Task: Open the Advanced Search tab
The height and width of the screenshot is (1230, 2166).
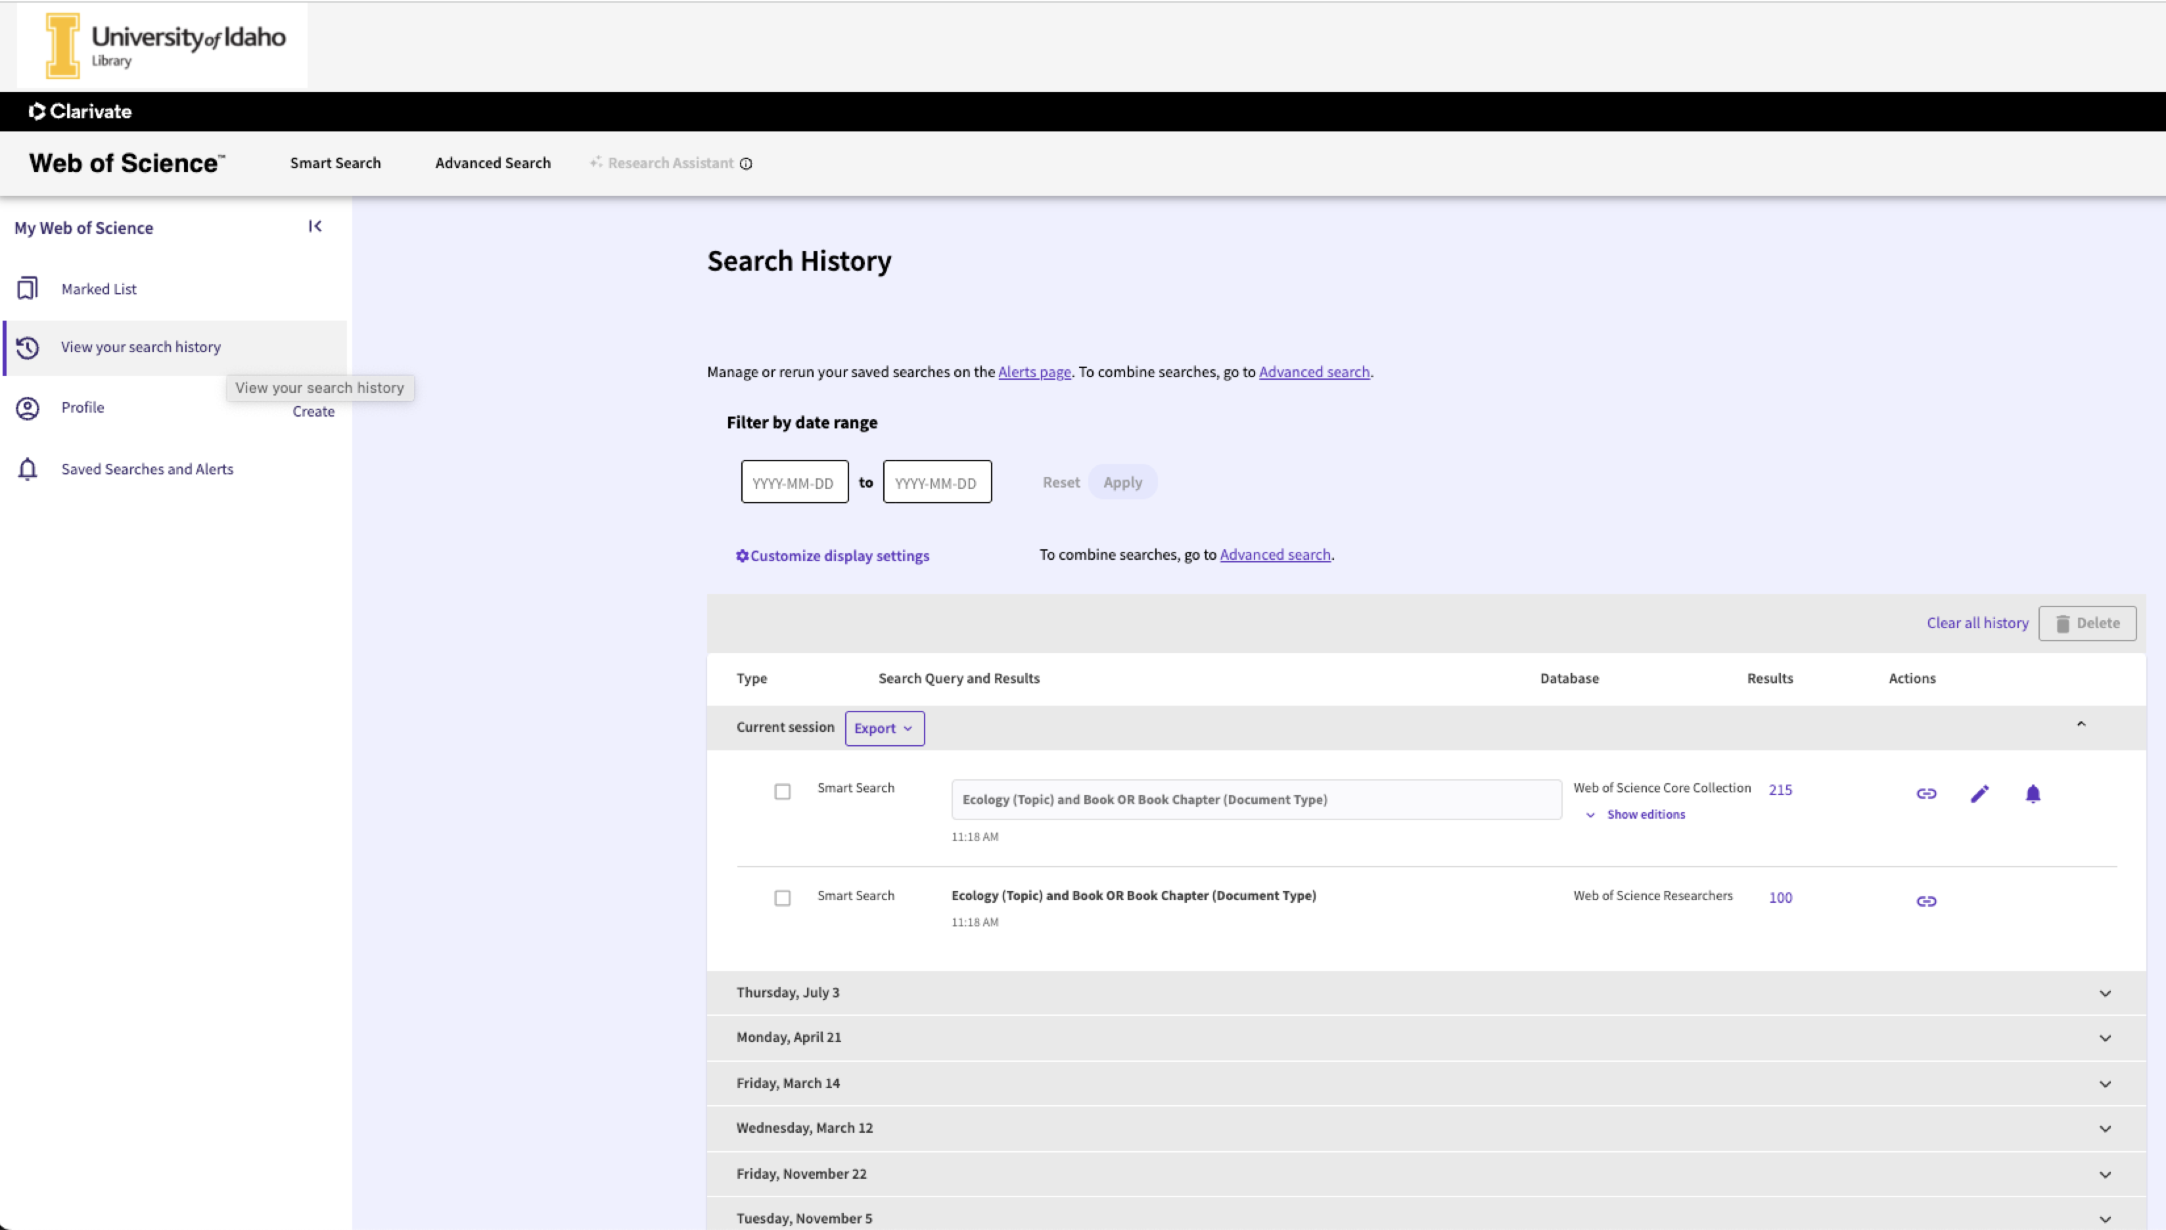Action: tap(492, 163)
